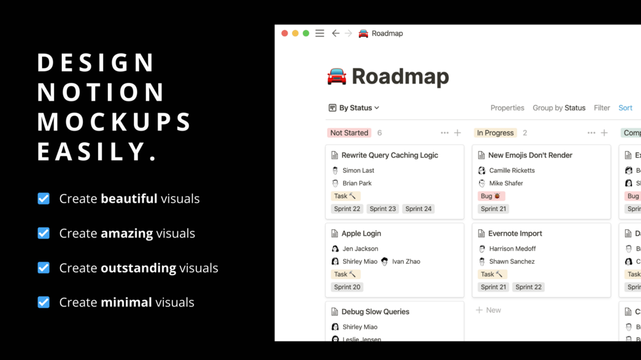Image resolution: width=641 pixels, height=360 pixels.
Task: Click the Roadmap page heading
Action: pyautogui.click(x=400, y=76)
